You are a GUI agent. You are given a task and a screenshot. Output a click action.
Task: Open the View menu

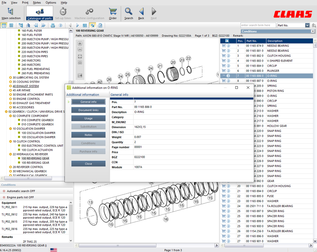pos(14,2)
